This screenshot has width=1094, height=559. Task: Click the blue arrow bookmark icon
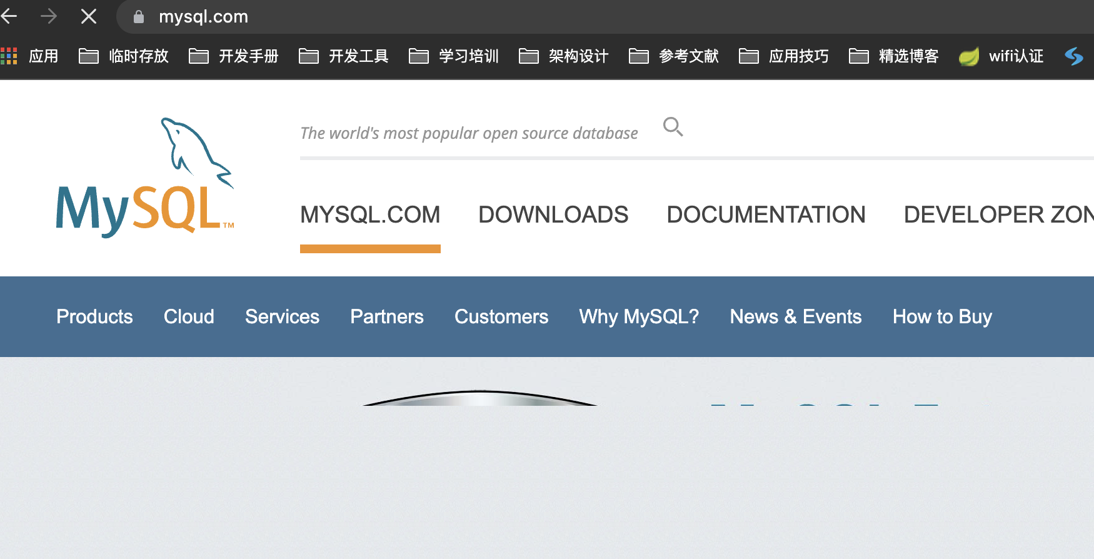point(1074,56)
